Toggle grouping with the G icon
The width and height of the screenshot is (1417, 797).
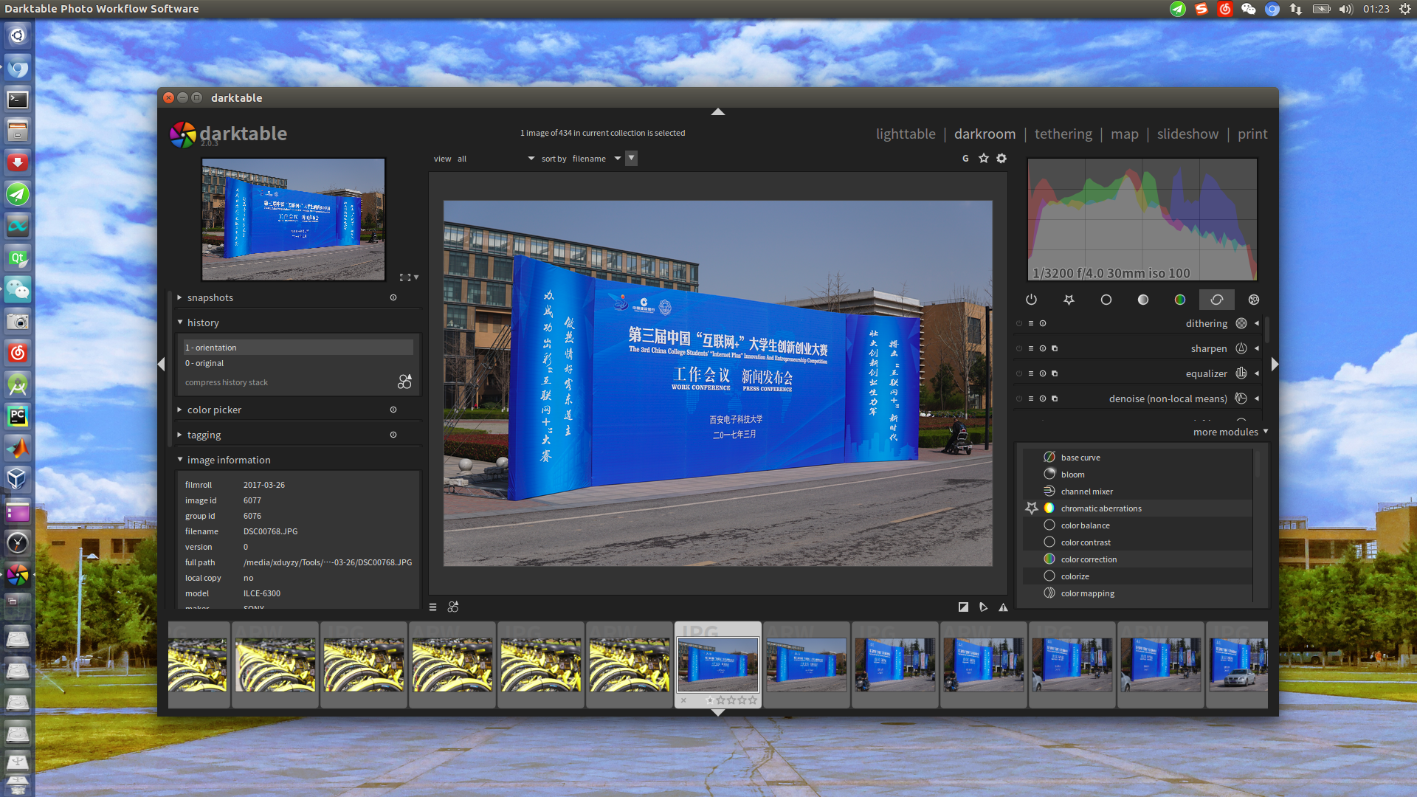coord(965,158)
